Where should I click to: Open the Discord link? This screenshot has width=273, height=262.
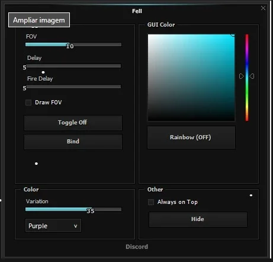tap(137, 247)
